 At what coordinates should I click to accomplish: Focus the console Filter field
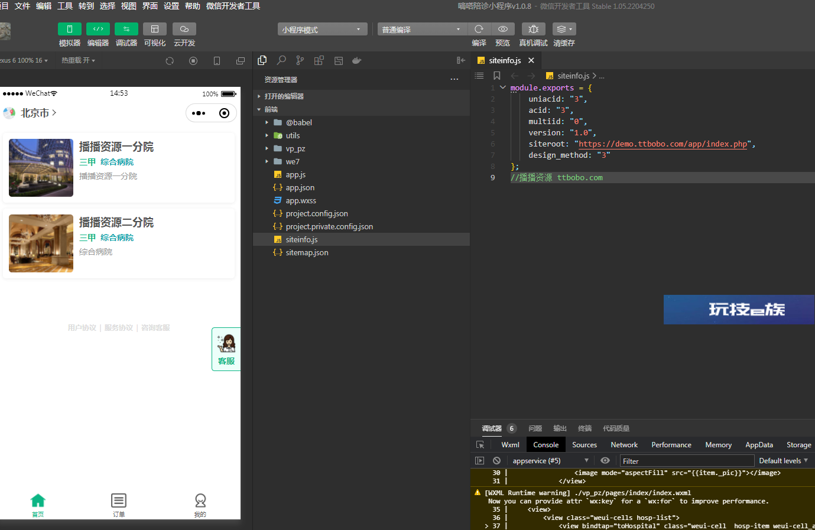687,461
